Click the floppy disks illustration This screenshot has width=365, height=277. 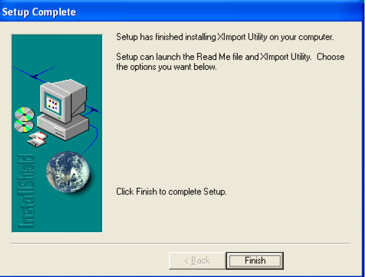(x=38, y=139)
